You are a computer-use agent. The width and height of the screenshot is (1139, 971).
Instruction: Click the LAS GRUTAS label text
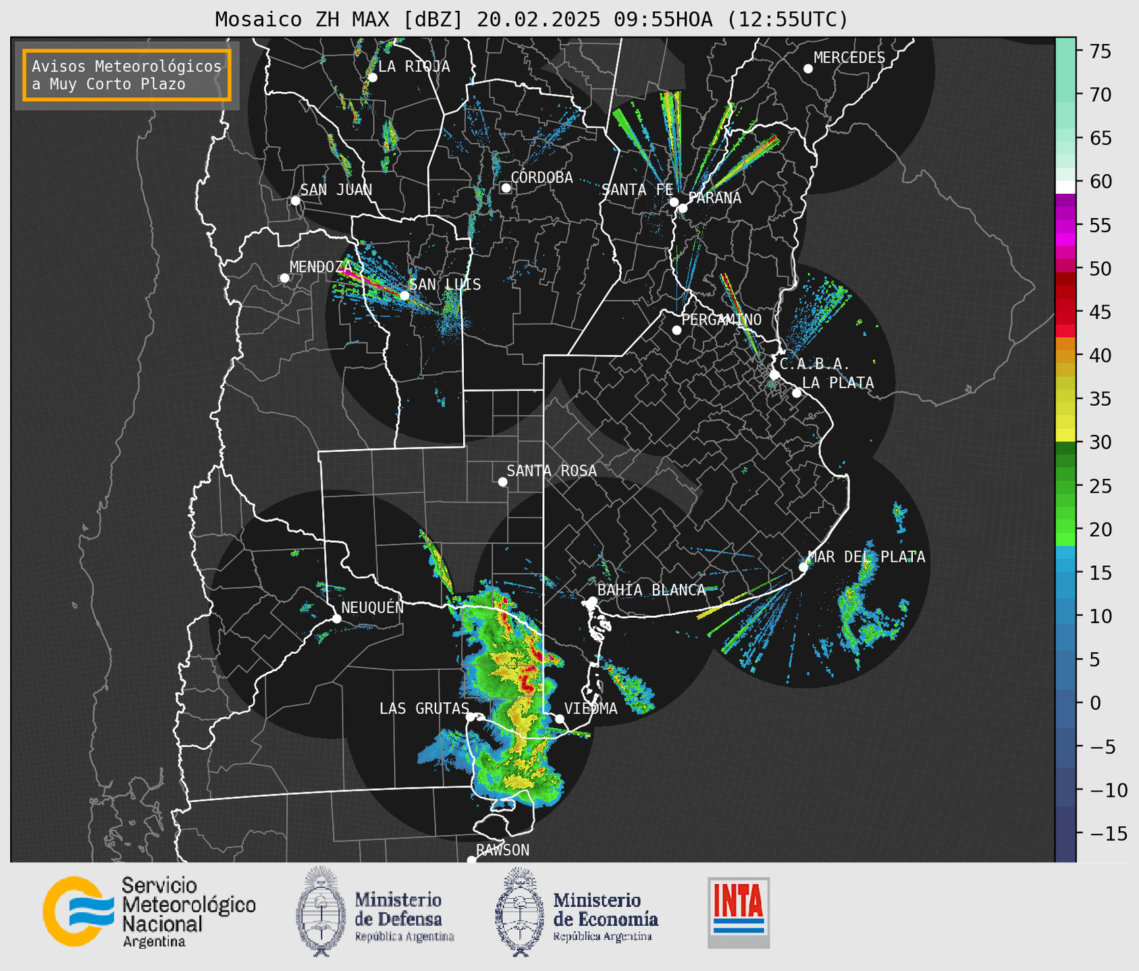click(x=424, y=708)
